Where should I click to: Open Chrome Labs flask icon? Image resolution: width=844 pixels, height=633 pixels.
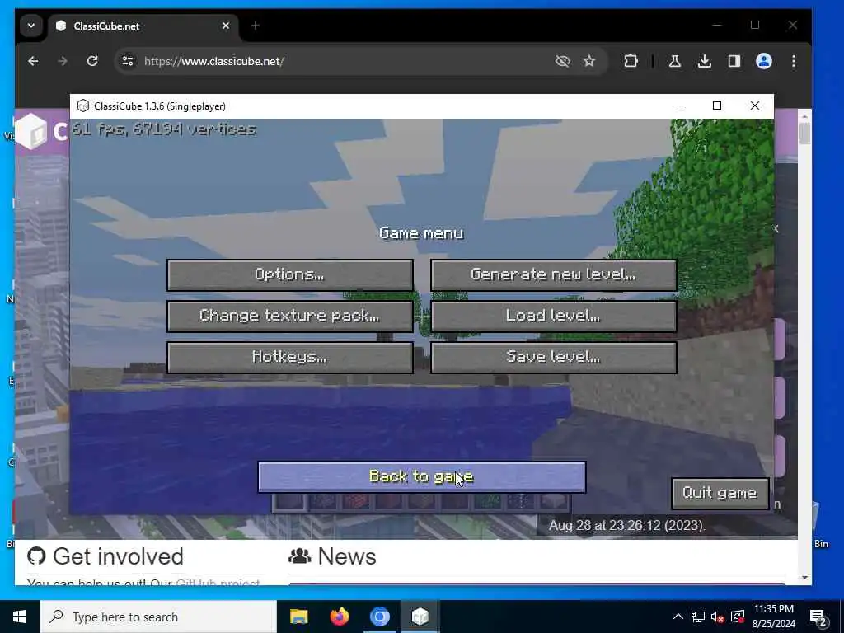coord(674,61)
